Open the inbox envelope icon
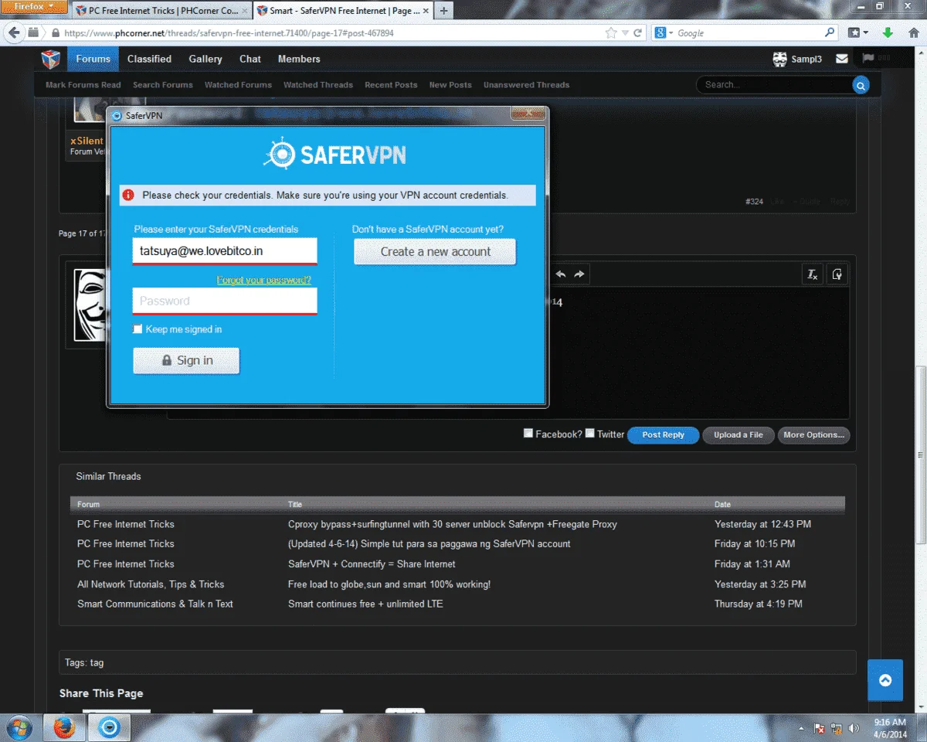927x742 pixels. coord(841,60)
